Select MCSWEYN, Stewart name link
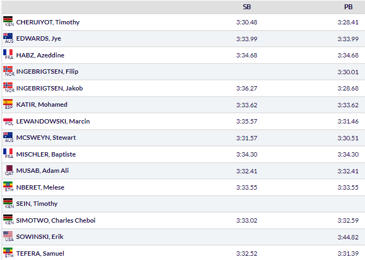This screenshot has height=260, width=365. click(46, 138)
